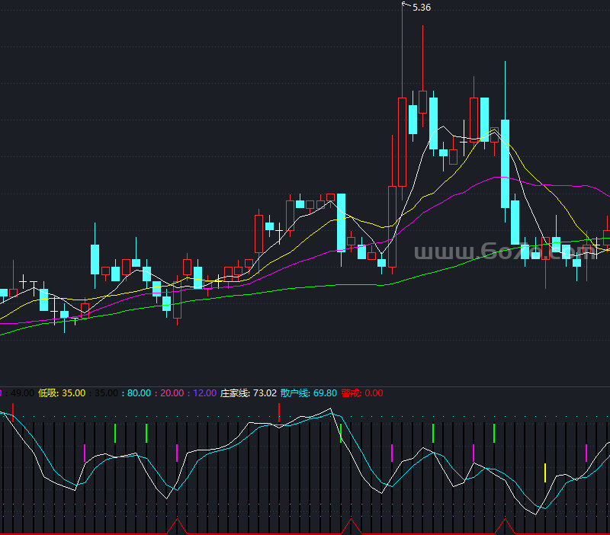610x535 pixels.
Task: Click the '散户线: 69.80' indicator label
Action: [309, 393]
